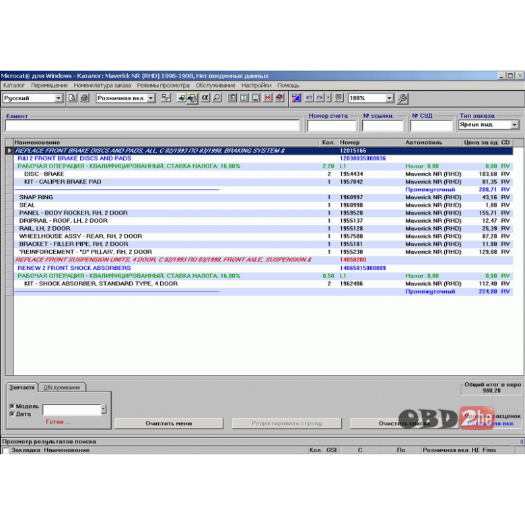525x525 pixels.
Task: Open the Обслуживание menu in the menu bar
Action: click(215, 85)
